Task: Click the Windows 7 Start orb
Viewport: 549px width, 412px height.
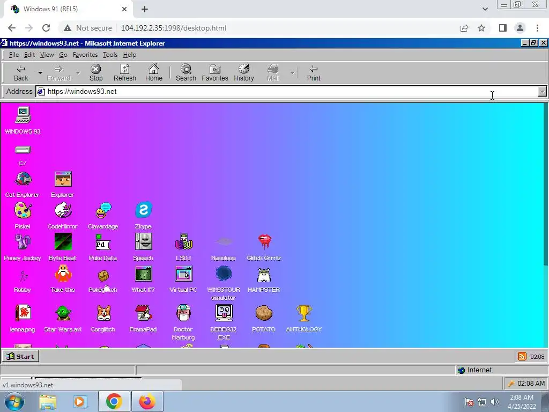Action: [14, 401]
